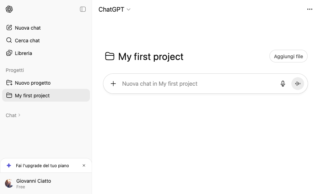Dismiss the upgrade plan banner
The width and height of the screenshot is (319, 194).
84,165
